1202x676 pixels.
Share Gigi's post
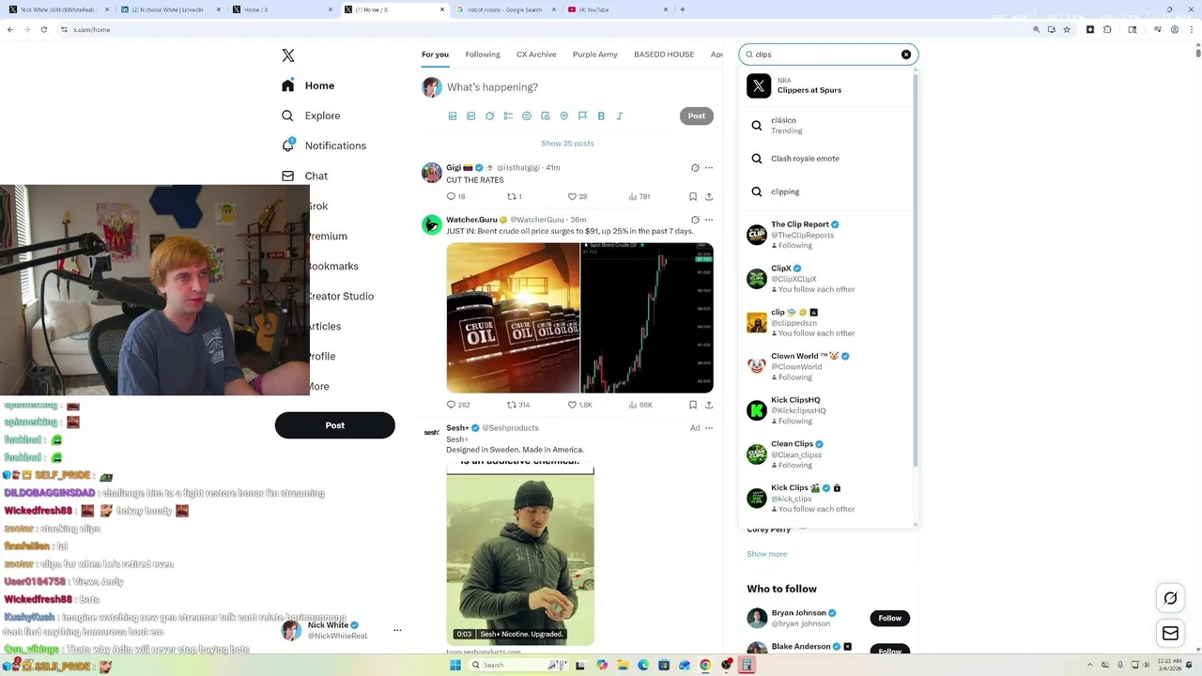[x=709, y=197]
